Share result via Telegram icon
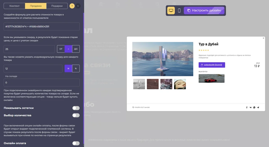269x147 pixels. tap(258, 107)
